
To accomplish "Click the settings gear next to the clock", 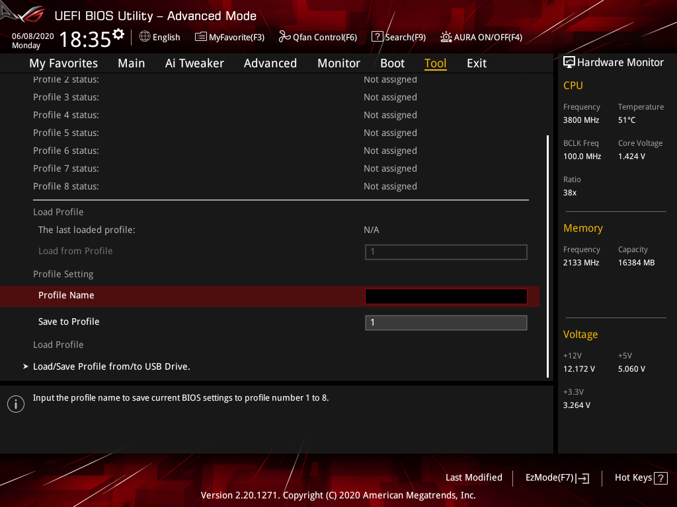I will [118, 34].
